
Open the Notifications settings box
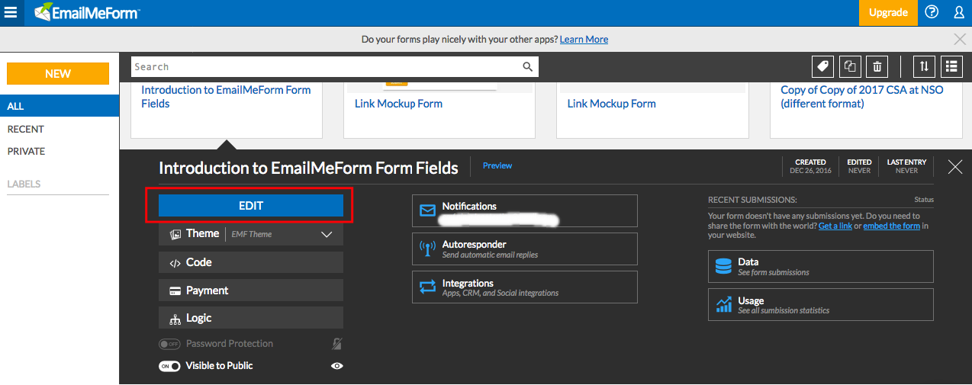coord(525,210)
